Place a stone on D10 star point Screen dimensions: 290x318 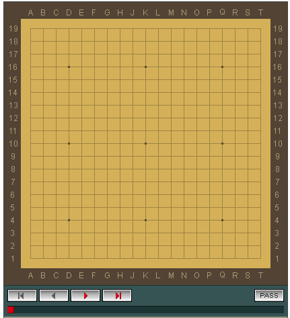click(69, 143)
